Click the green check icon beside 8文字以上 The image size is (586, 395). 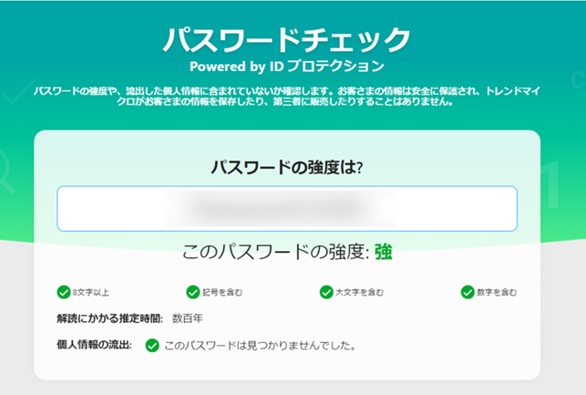click(63, 292)
